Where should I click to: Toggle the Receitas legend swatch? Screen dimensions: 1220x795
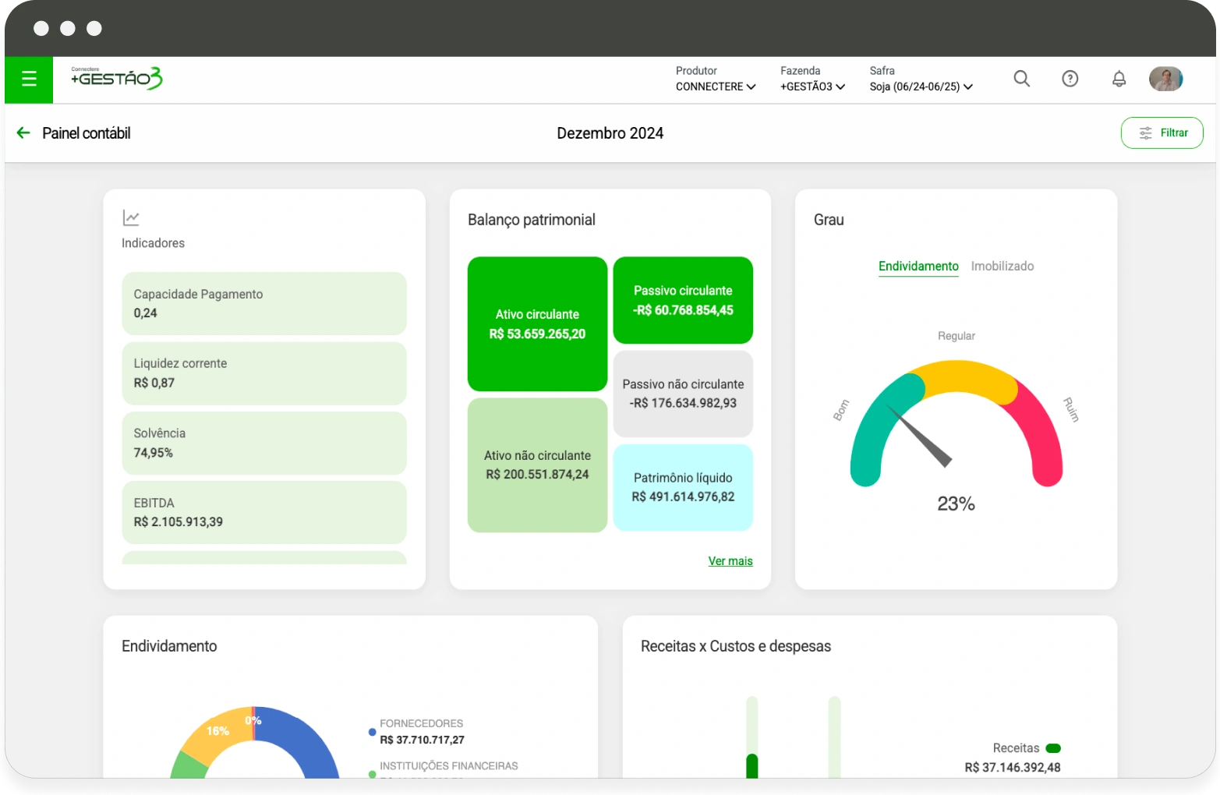pos(1052,748)
